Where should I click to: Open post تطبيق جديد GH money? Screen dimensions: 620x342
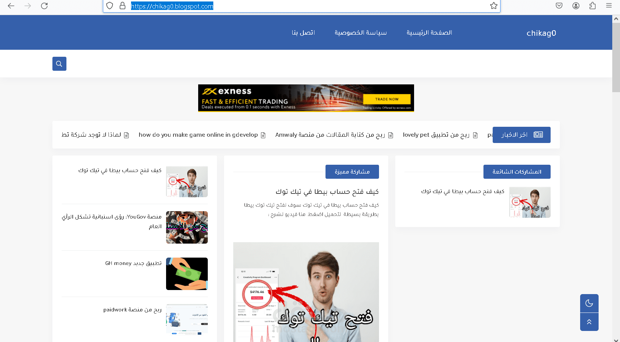point(133,263)
